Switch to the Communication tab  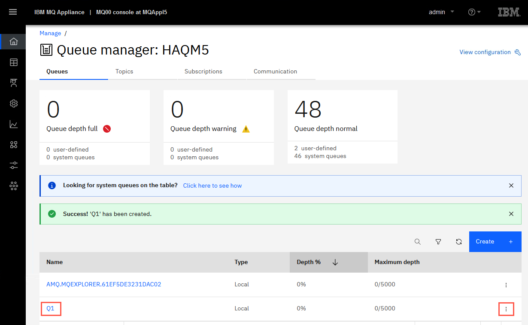click(x=281, y=72)
